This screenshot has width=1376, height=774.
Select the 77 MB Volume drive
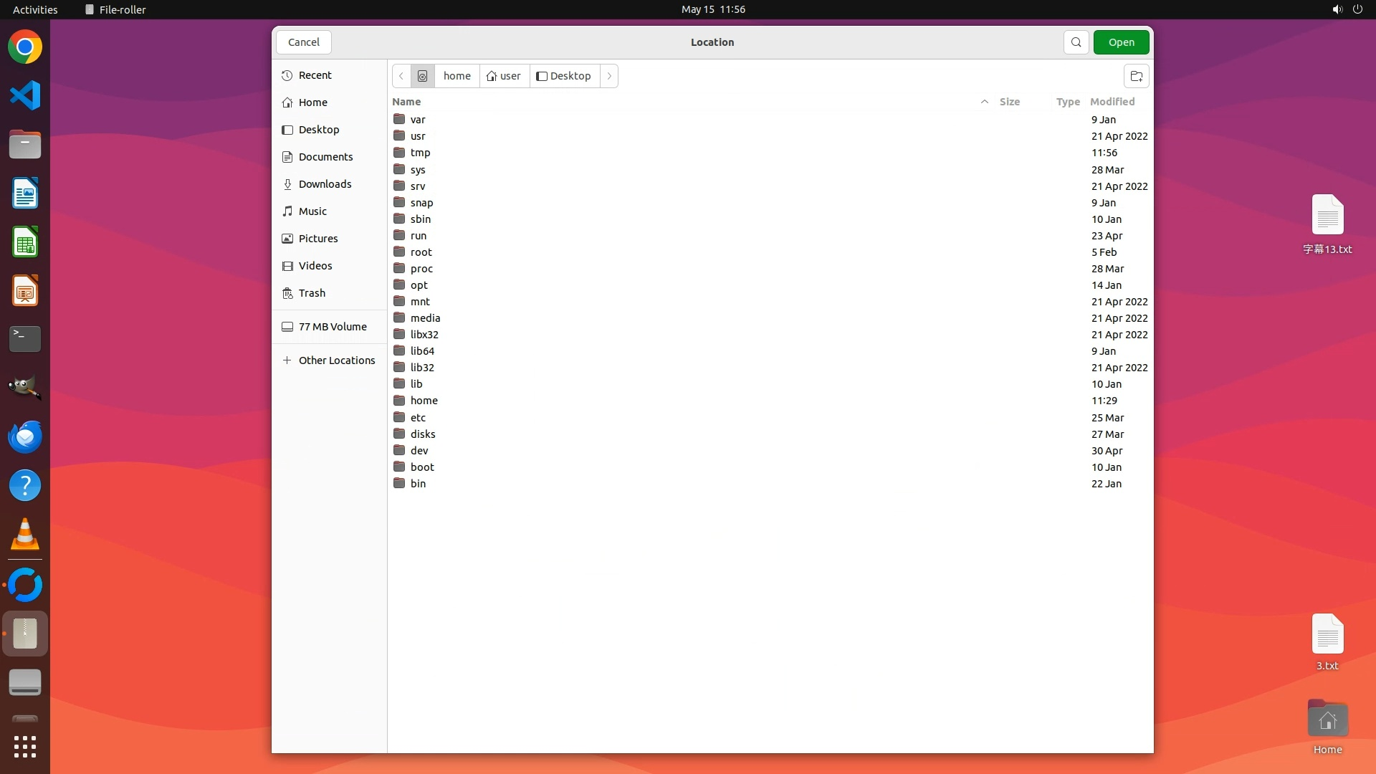point(332,327)
